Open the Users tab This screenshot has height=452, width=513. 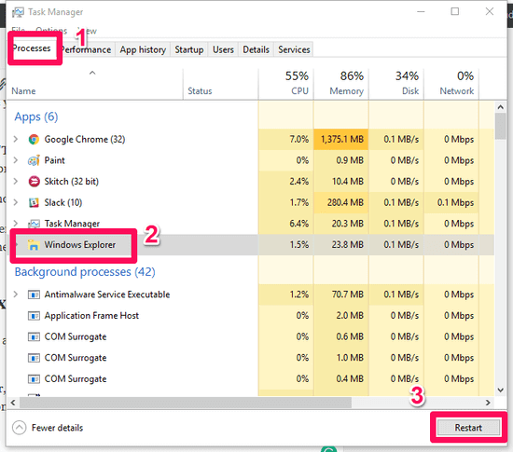pos(223,49)
